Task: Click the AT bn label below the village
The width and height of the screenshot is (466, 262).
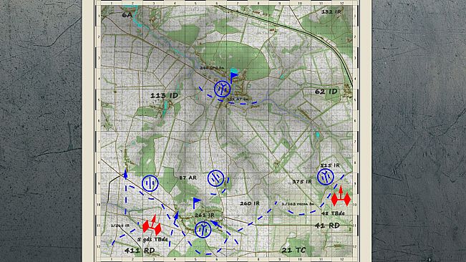Action: (x=238, y=100)
